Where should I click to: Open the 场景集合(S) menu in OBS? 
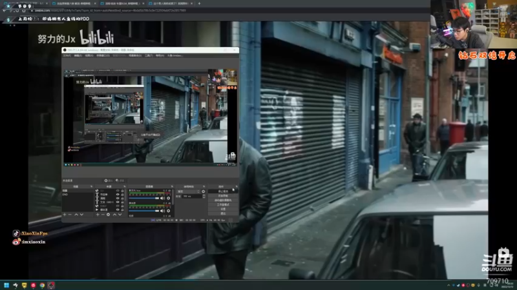pos(135,55)
